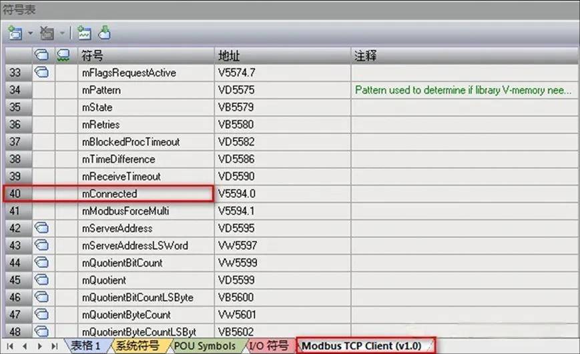Select row header 33
The height and width of the screenshot is (354, 580).
[x=19, y=73]
